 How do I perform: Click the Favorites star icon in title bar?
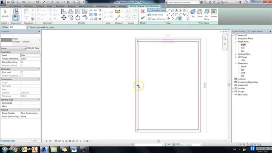tap(214, 2)
